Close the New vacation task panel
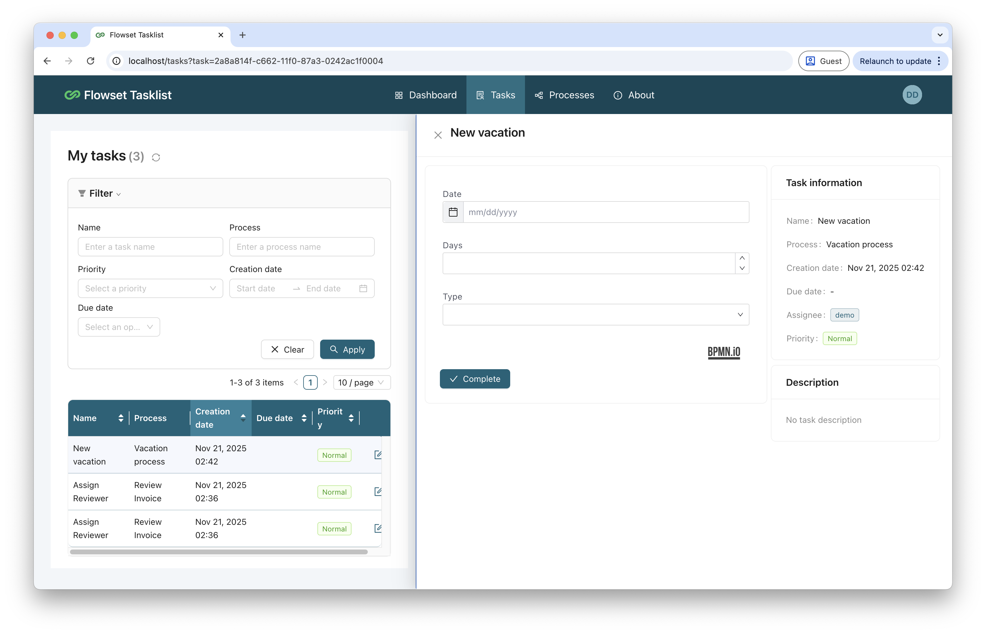This screenshot has height=634, width=986. (437, 135)
